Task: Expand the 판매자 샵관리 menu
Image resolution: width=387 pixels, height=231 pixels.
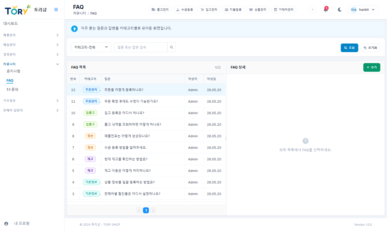Action: (x=31, y=110)
